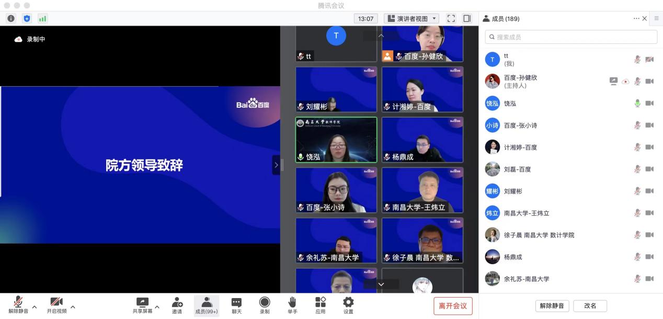The height and width of the screenshot is (319, 663).
Task: Open the Invite (邀请) icon
Action: click(177, 305)
